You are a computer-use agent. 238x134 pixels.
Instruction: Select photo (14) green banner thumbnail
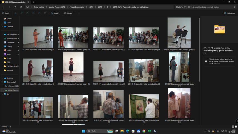144,106
